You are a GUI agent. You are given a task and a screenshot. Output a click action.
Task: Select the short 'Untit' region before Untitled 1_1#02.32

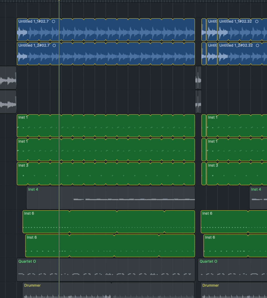point(212,30)
